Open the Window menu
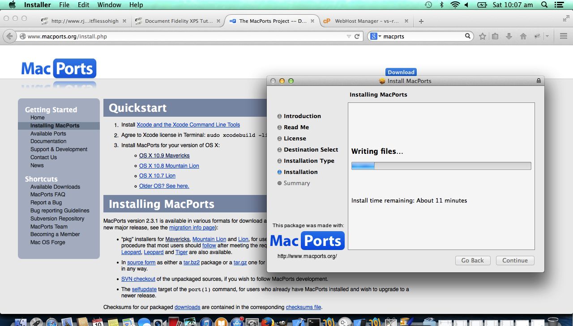 coord(109,5)
